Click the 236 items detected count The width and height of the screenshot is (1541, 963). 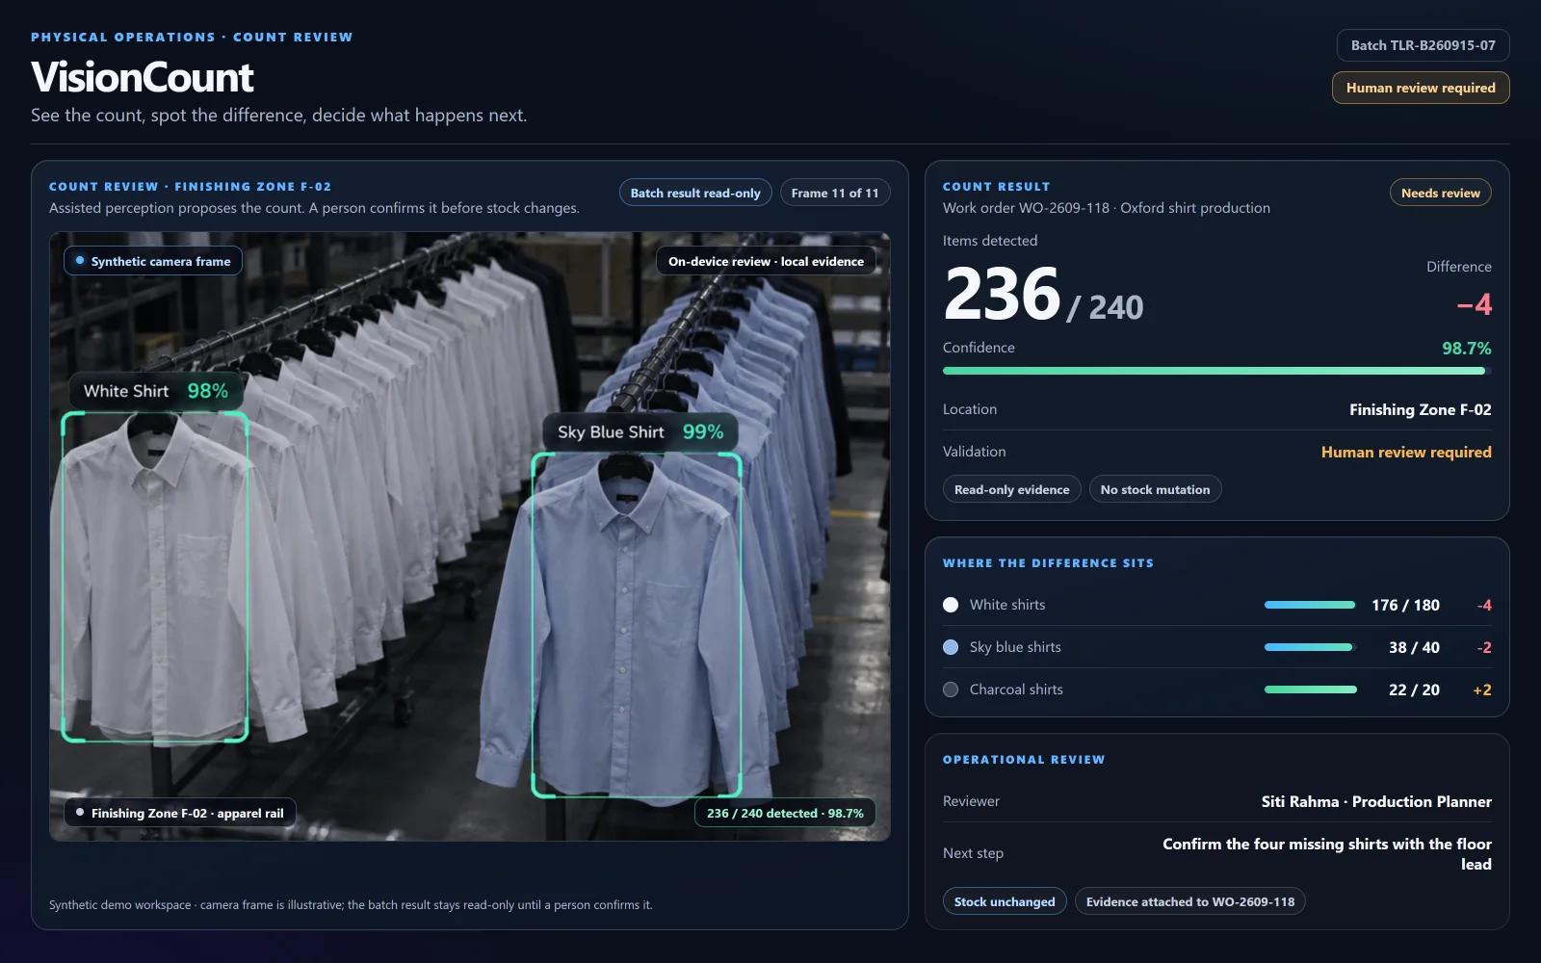(x=1002, y=294)
